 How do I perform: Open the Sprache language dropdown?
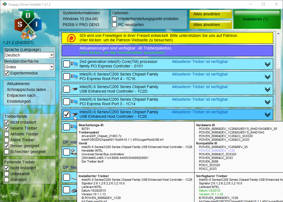coord(52,55)
